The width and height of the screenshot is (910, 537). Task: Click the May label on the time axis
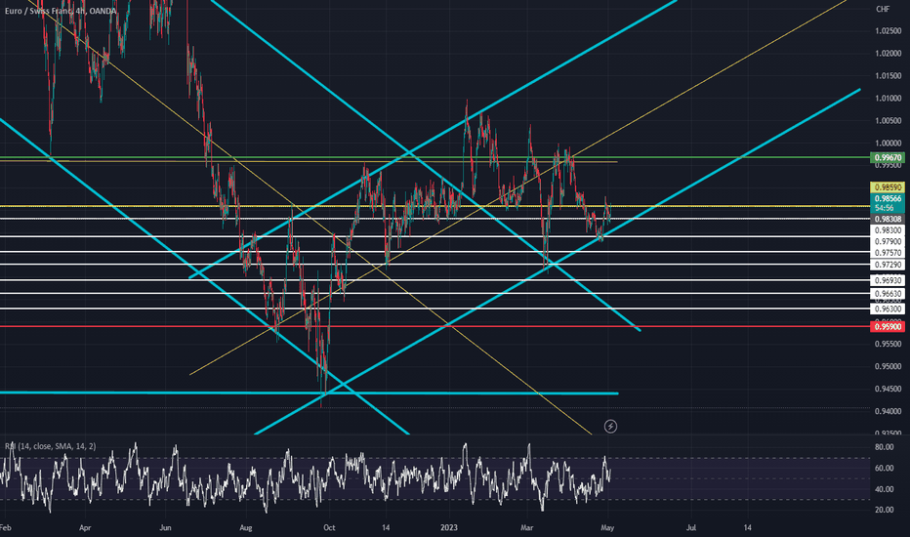pyautogui.click(x=607, y=527)
